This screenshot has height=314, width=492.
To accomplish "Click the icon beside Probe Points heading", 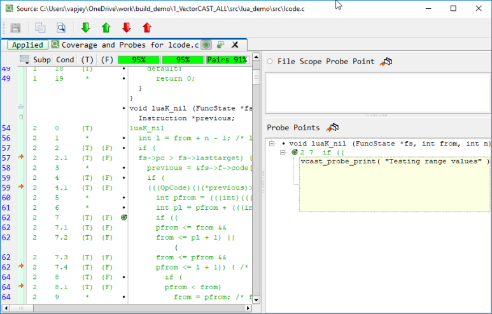I will [x=332, y=128].
